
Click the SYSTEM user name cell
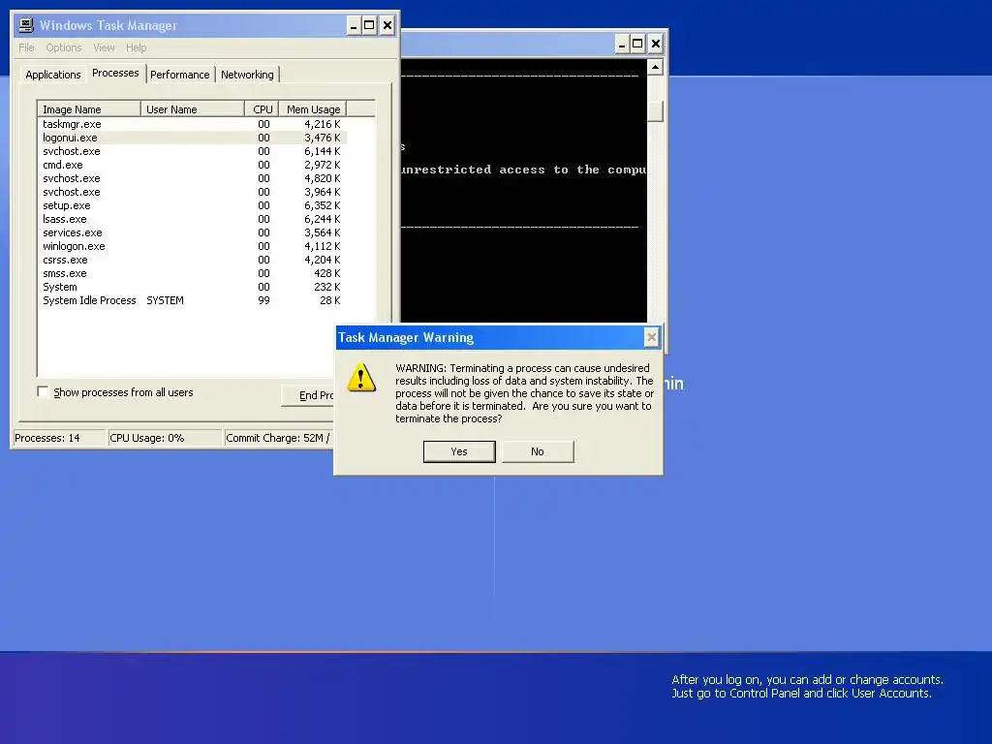[165, 300]
